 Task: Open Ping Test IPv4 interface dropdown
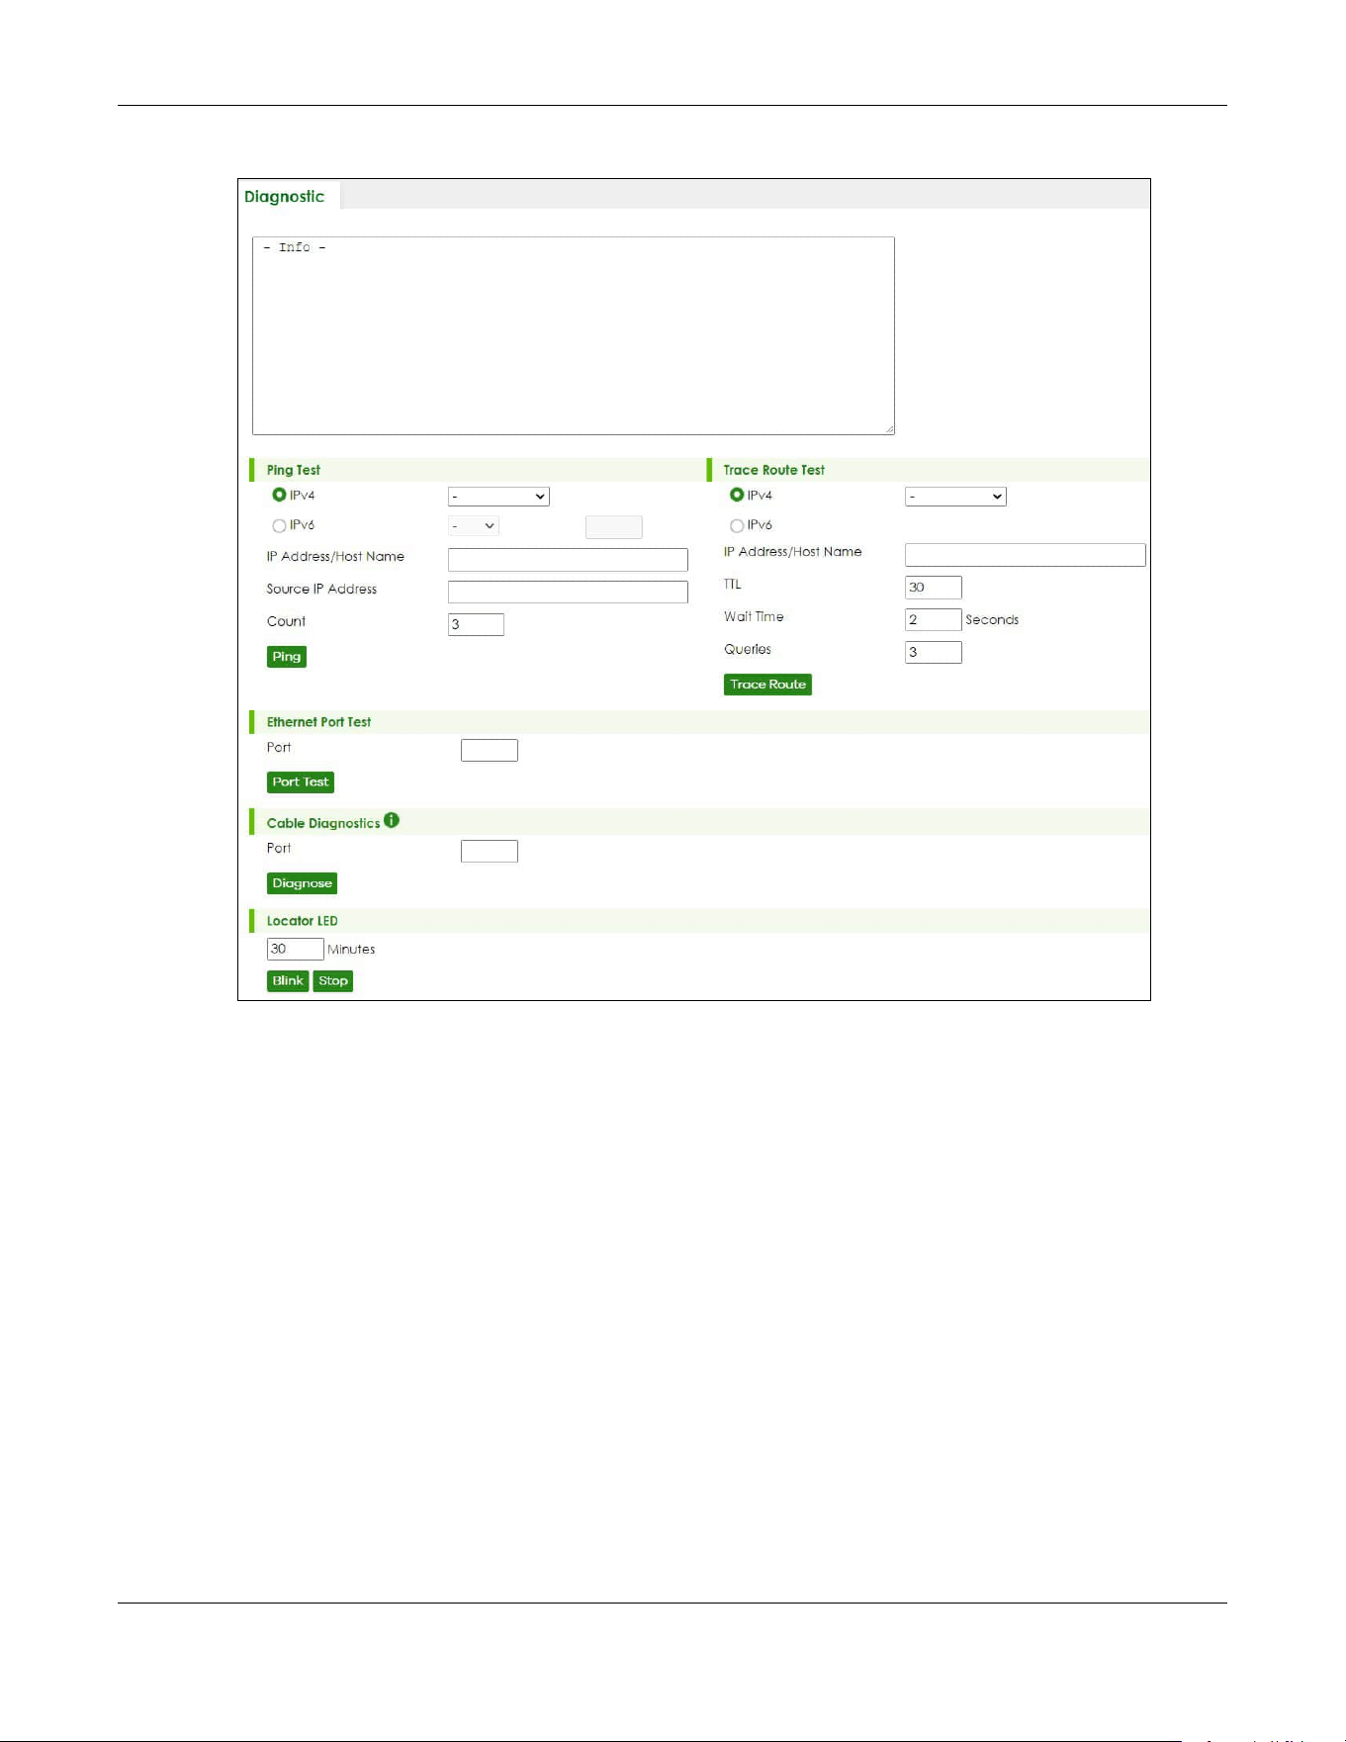pyautogui.click(x=498, y=497)
